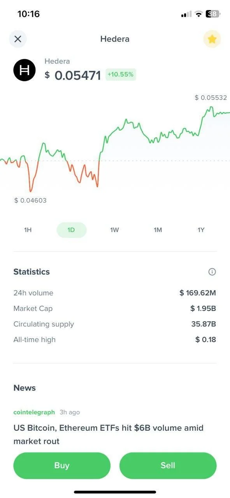Tap the Buy button
Viewport: 230px width, 498px height.
(62, 465)
